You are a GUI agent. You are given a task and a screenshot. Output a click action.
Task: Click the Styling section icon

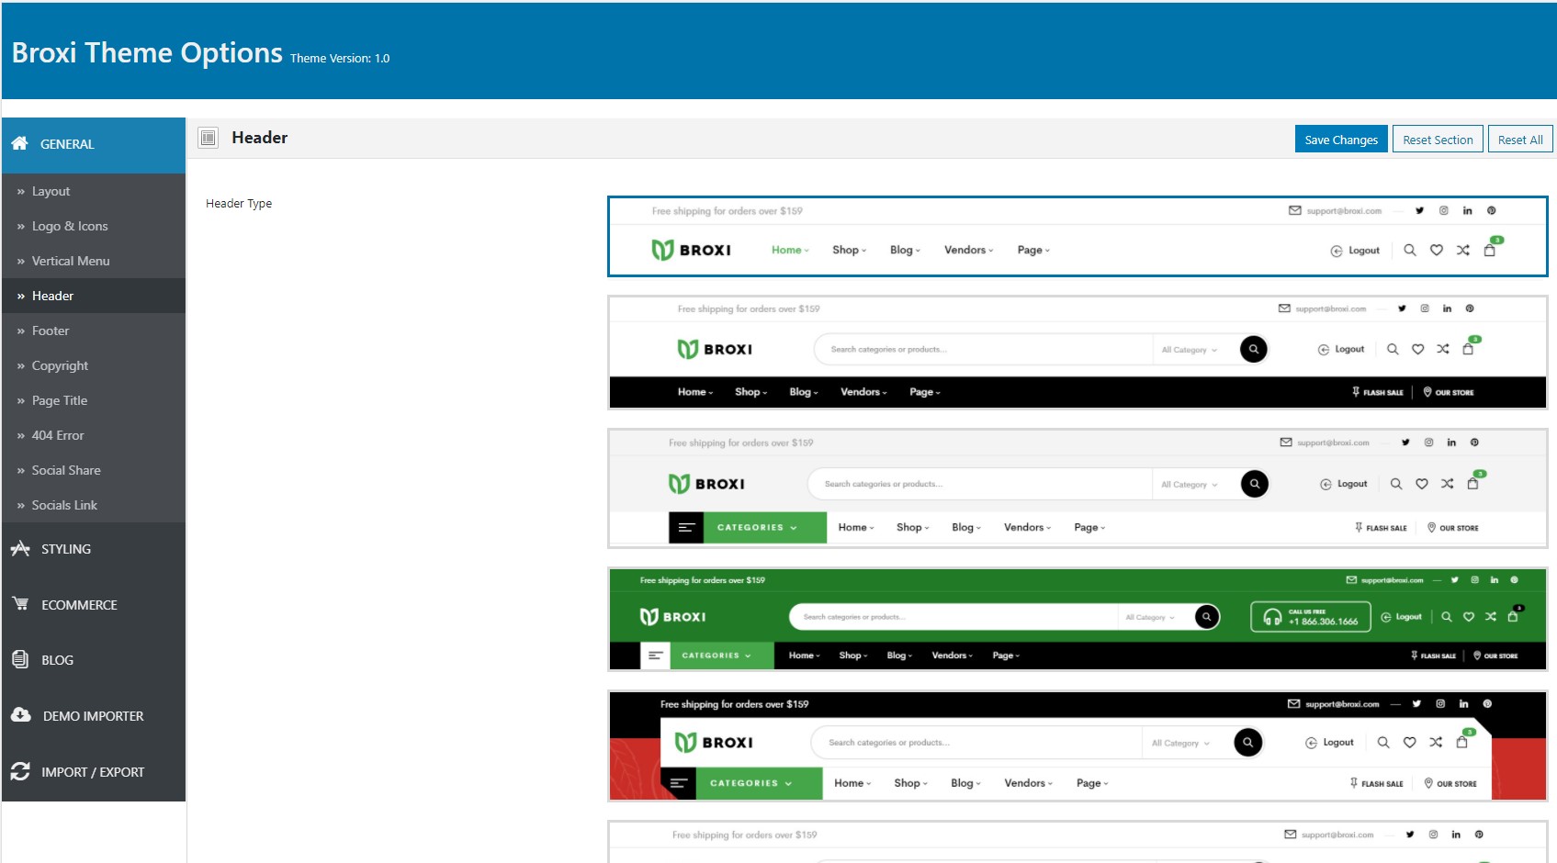click(20, 548)
